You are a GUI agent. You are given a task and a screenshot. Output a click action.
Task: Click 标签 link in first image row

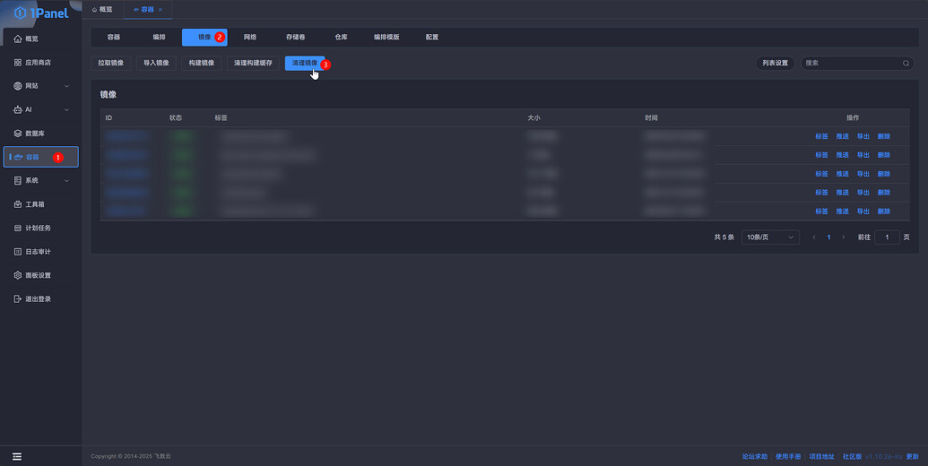click(x=821, y=136)
